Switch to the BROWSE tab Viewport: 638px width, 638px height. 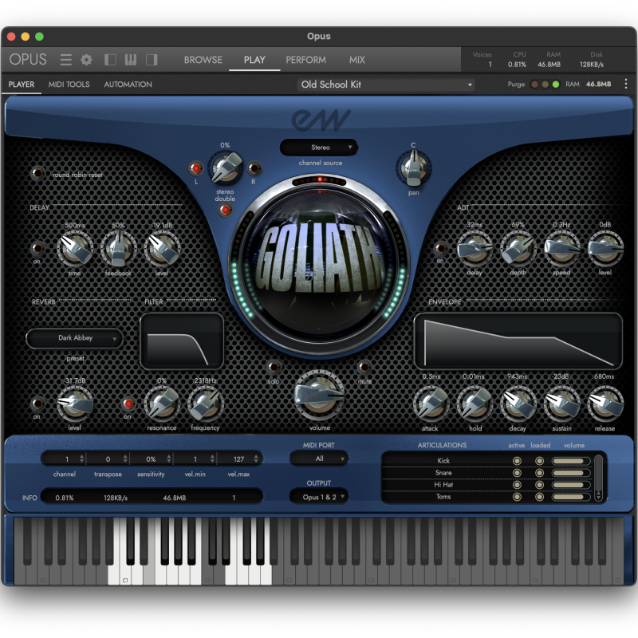pos(203,60)
